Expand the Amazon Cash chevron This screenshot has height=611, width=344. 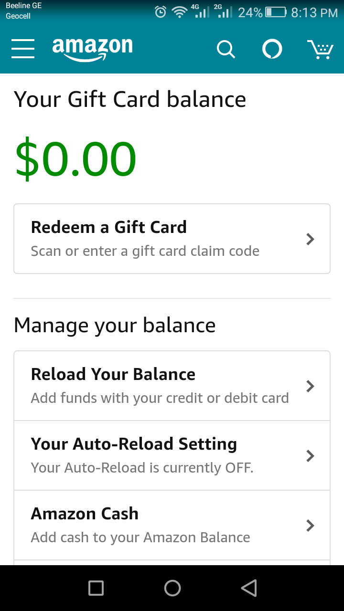point(310,526)
